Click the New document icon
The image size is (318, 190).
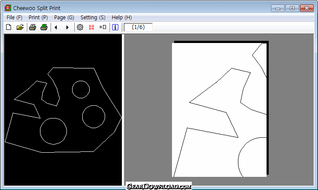[x=8, y=27]
